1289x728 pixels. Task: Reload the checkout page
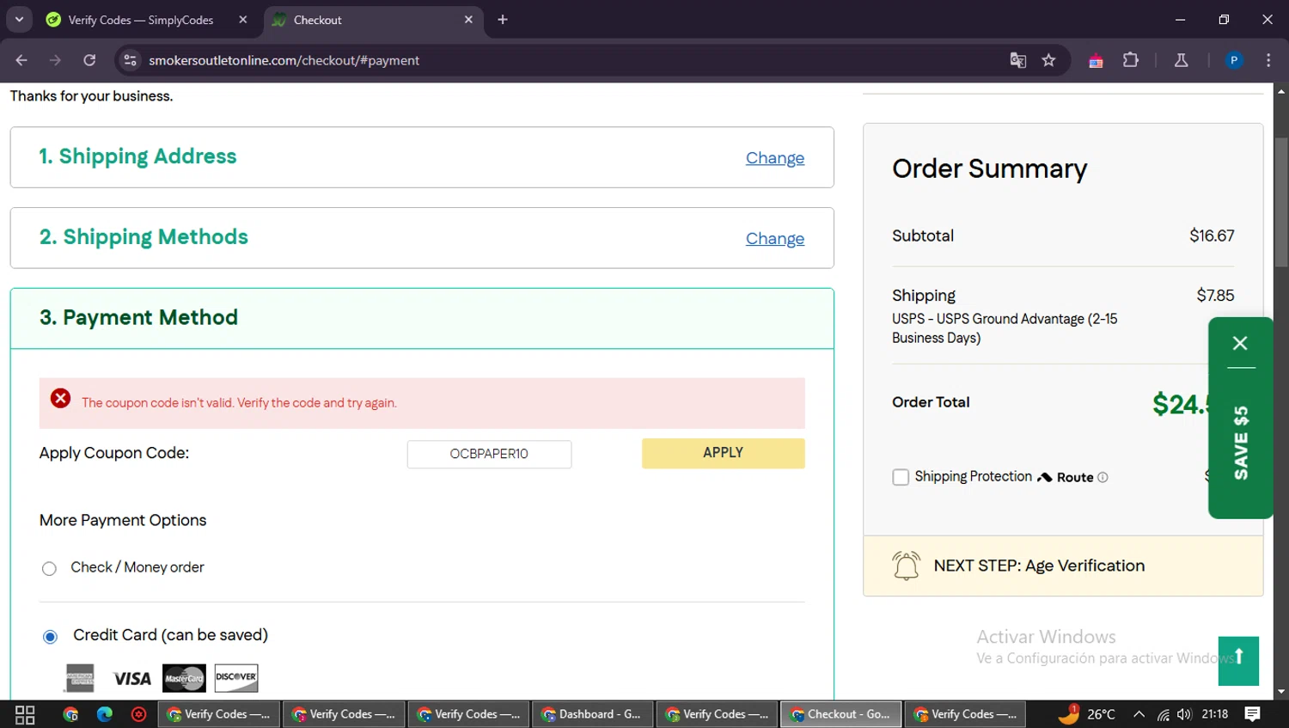[89, 60]
